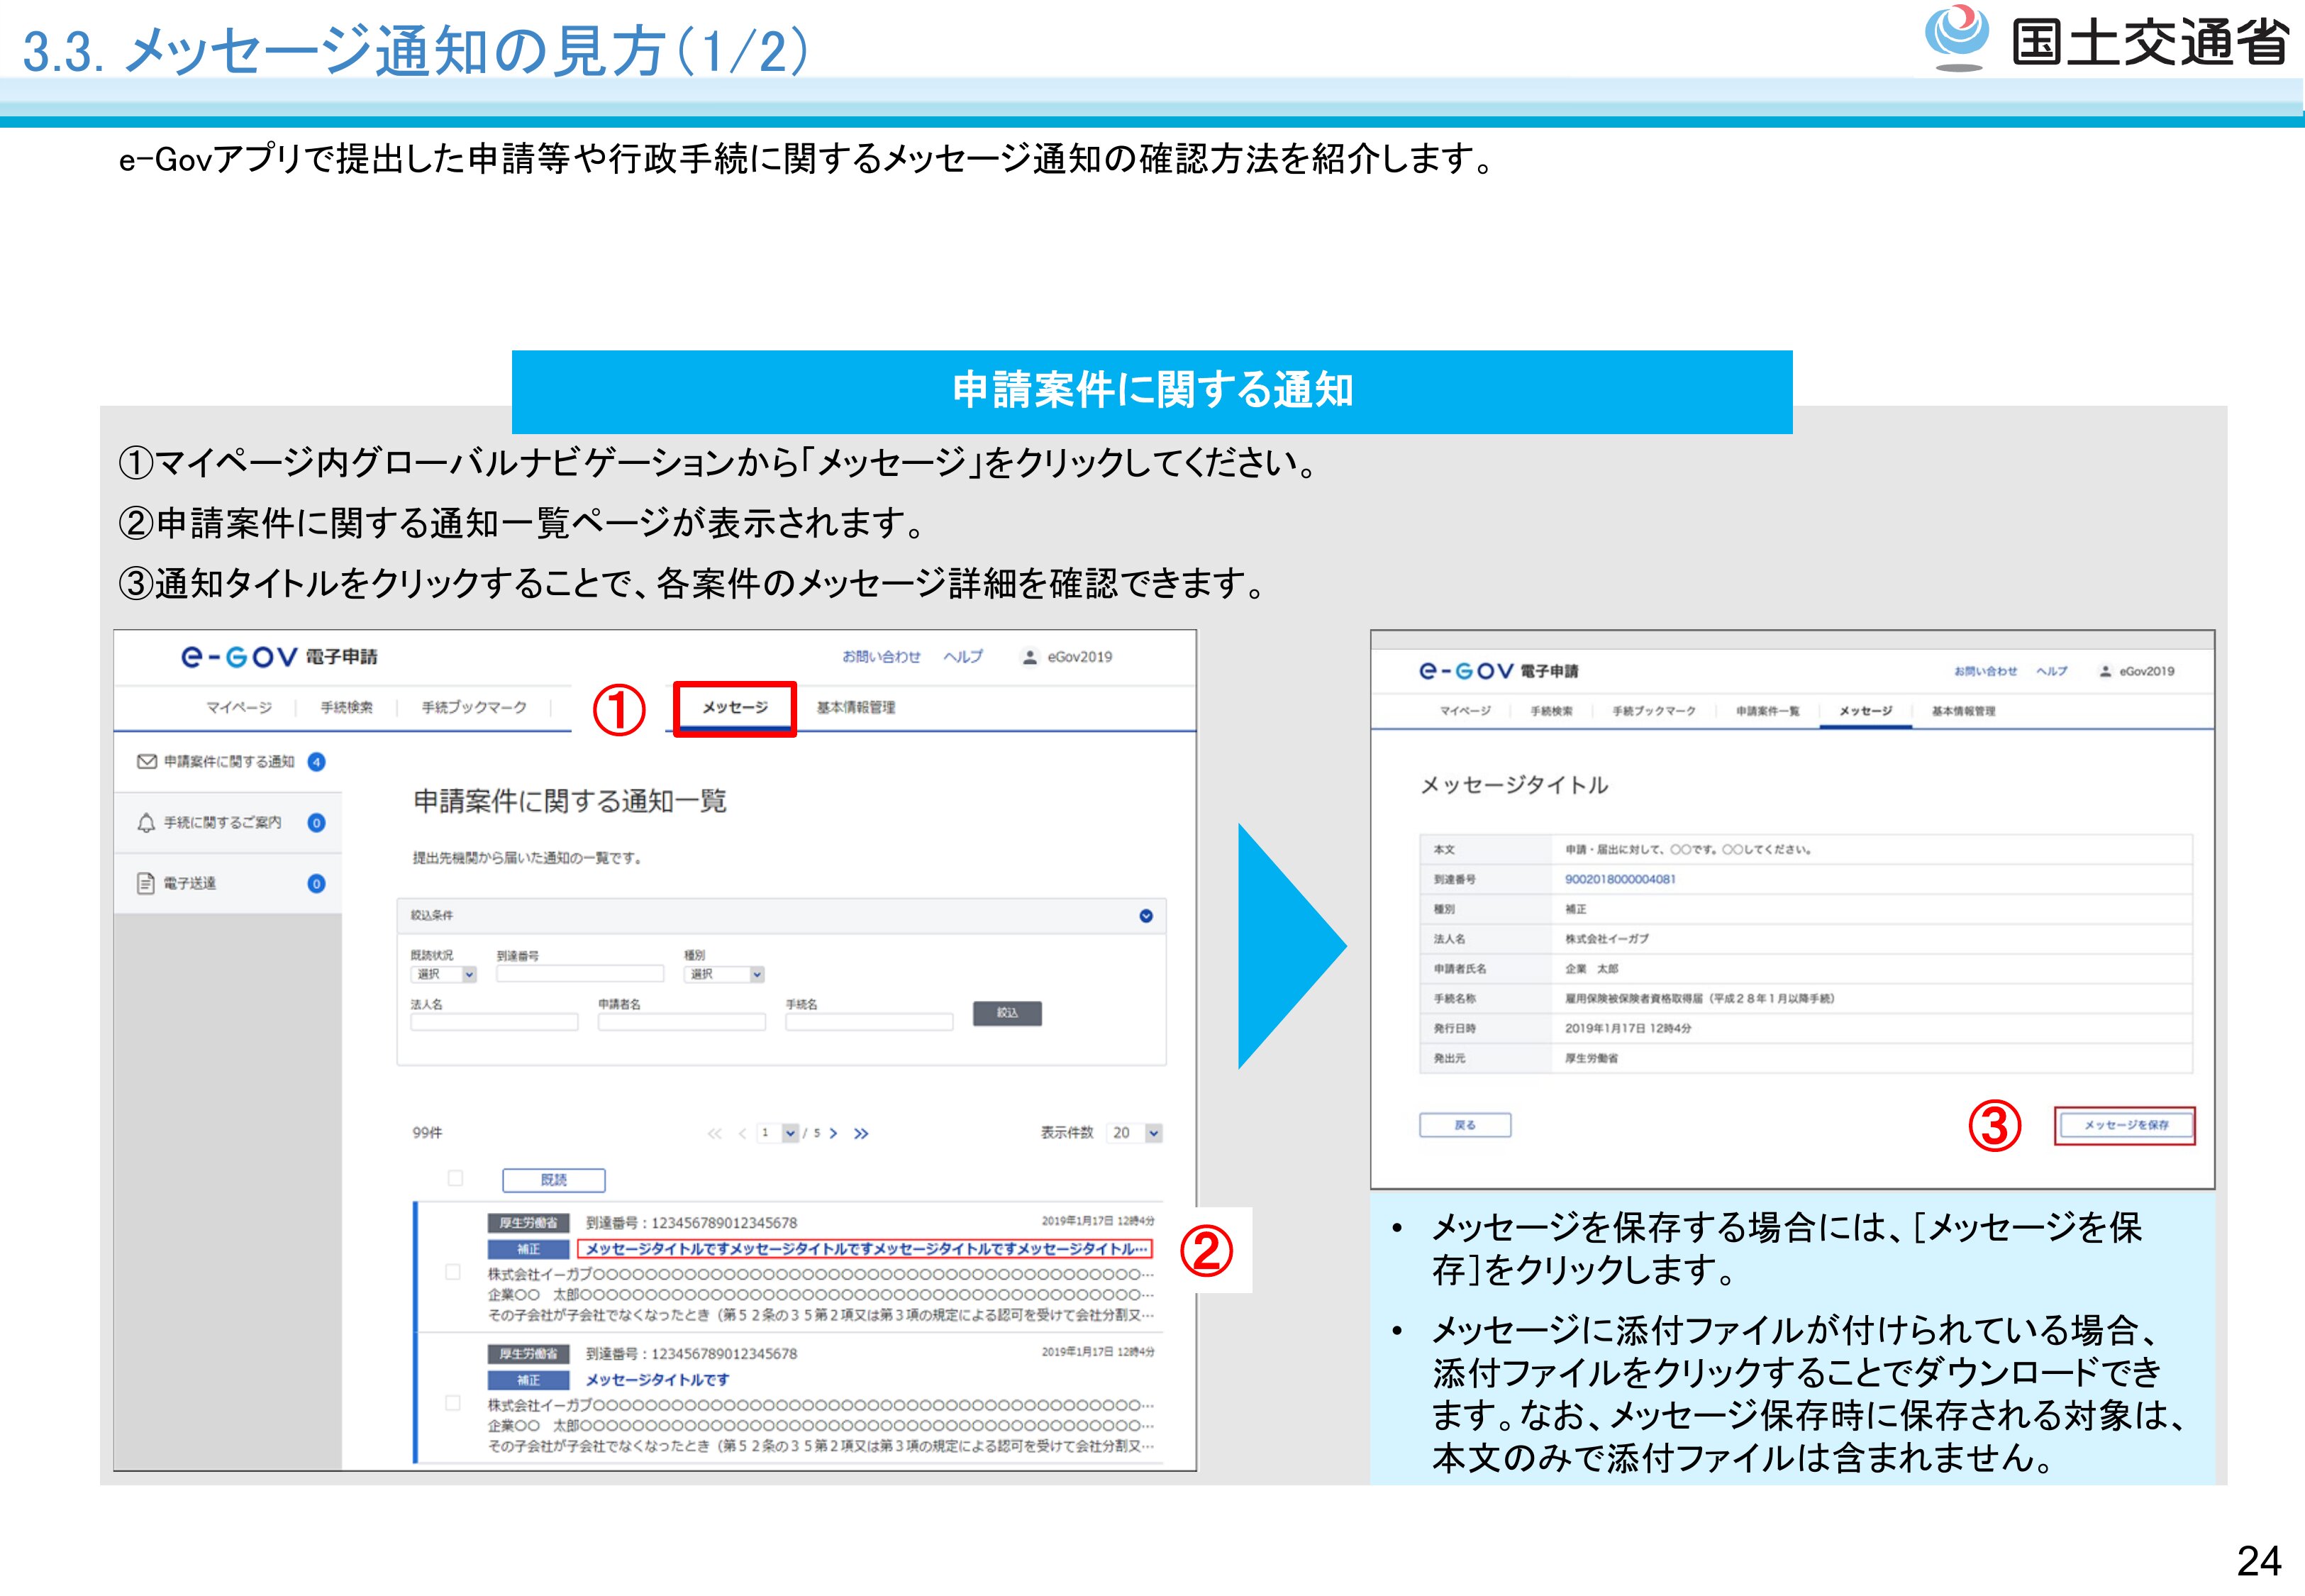The width and height of the screenshot is (2305, 1596).
Task: Open the red-outlined long message title link
Action: pos(865,1249)
